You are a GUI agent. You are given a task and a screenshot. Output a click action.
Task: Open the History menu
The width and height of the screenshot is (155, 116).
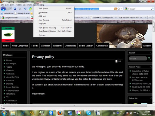tap(19, 5)
